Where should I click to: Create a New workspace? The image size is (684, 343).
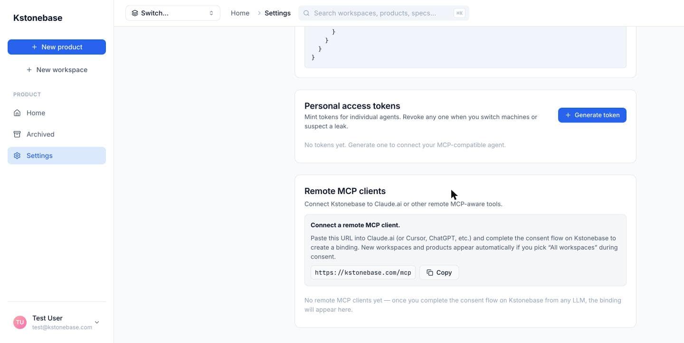(x=57, y=70)
